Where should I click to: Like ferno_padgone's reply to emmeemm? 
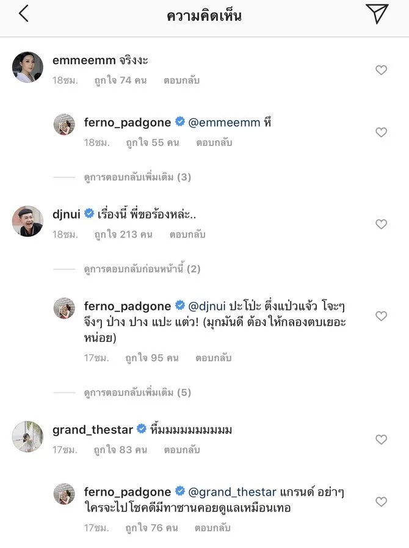pyautogui.click(x=381, y=132)
